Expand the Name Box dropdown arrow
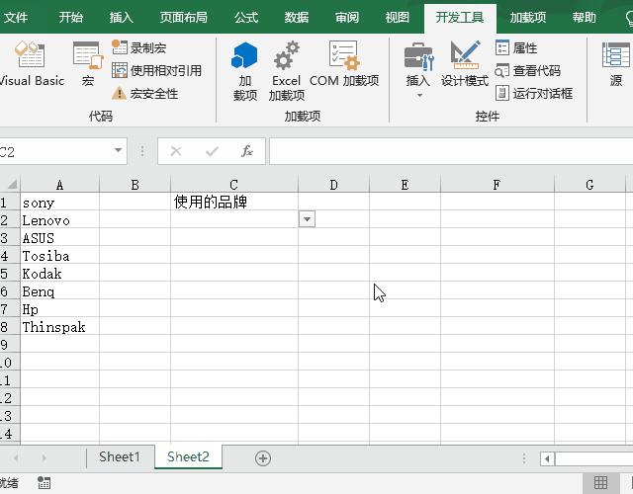Image resolution: width=633 pixels, height=494 pixels. 118,150
